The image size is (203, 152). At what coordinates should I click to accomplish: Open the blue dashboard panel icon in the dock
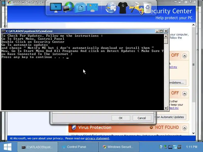pos(92,8)
